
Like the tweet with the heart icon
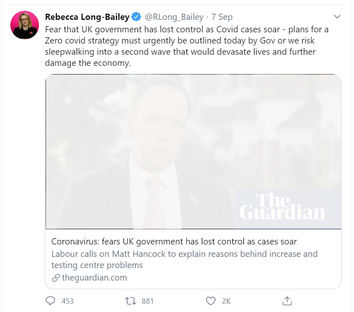[211, 301]
